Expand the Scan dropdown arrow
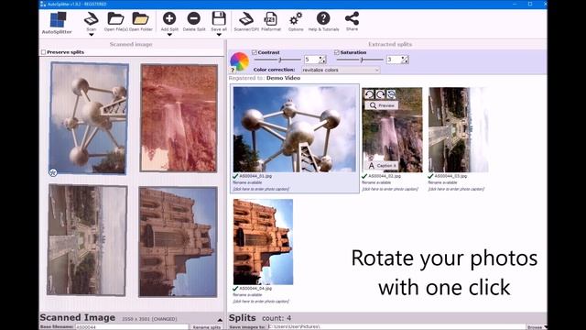The height and width of the screenshot is (330, 586). (x=91, y=35)
